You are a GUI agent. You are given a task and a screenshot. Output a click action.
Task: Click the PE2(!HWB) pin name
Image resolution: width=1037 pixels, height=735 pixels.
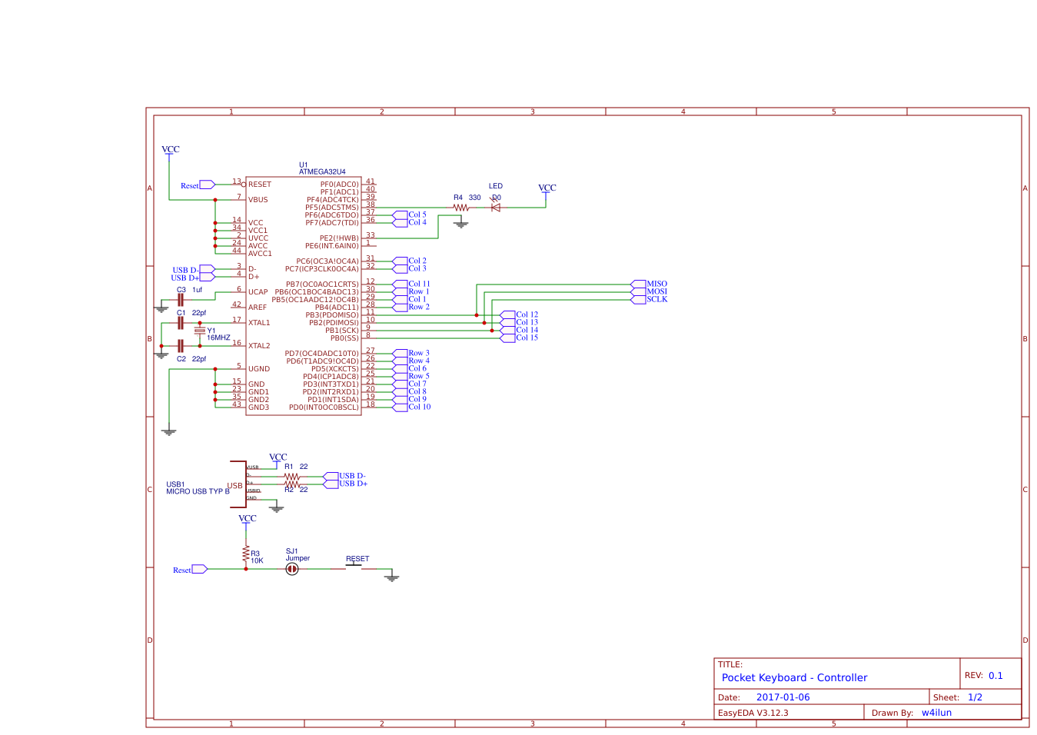[x=339, y=238]
